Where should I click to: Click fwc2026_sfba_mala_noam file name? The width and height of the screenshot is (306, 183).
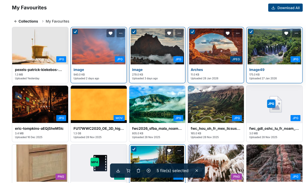coord(157,129)
